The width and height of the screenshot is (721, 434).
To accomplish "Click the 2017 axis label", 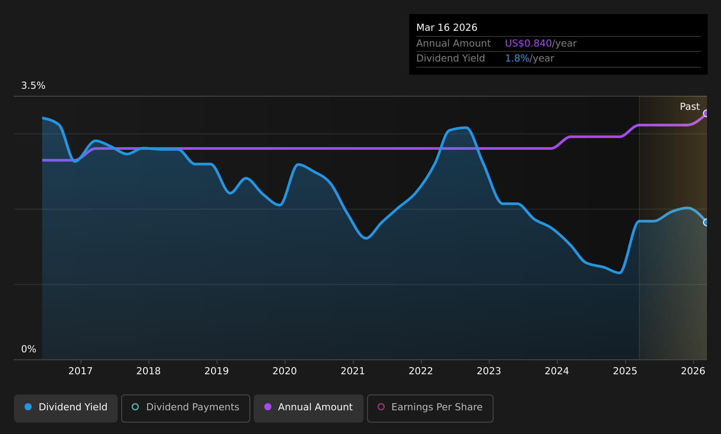I will point(81,371).
